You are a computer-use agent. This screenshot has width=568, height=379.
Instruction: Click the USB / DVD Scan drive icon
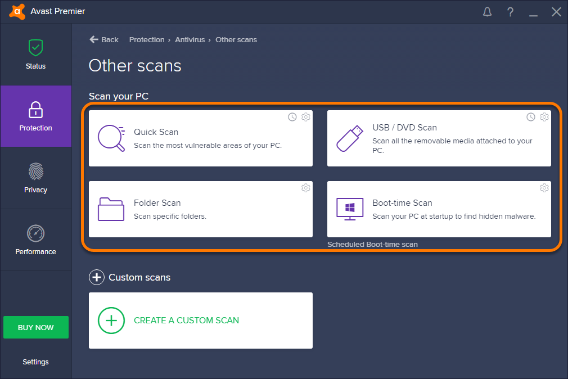pyautogui.click(x=349, y=138)
